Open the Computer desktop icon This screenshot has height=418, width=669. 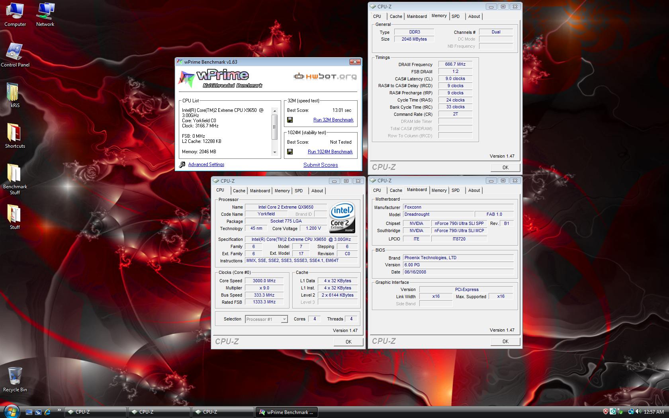coord(15,14)
